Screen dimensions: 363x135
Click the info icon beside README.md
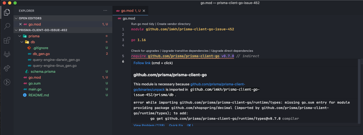(x=25, y=95)
